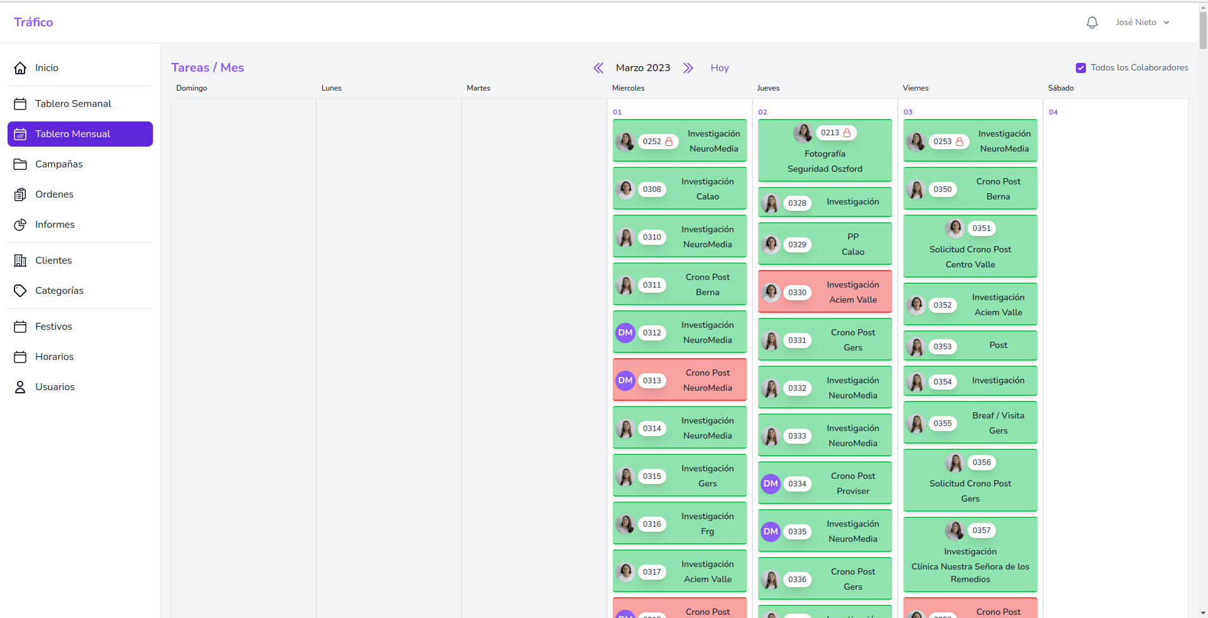The image size is (1208, 618).
Task: Click the Inicio home icon
Action: pos(20,68)
